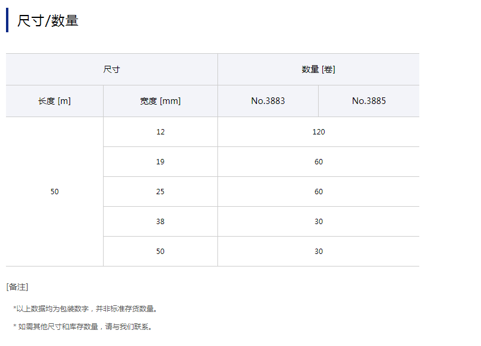Select quantity 60 in the 19 mm row
Image resolution: width=481 pixels, height=346 pixels.
coord(318,162)
